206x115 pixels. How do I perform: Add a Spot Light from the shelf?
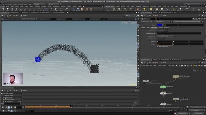coord(119,9)
